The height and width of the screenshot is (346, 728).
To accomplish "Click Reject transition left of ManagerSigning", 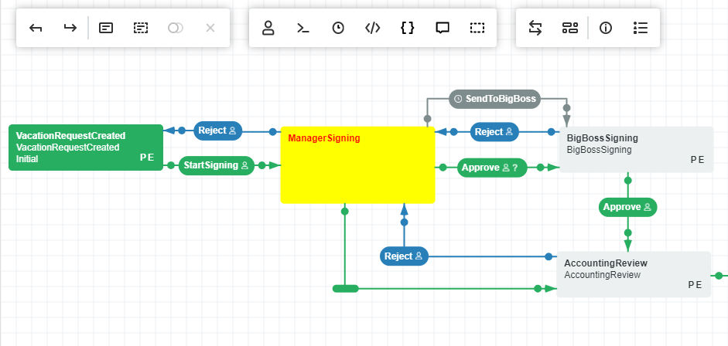I will click(x=217, y=131).
